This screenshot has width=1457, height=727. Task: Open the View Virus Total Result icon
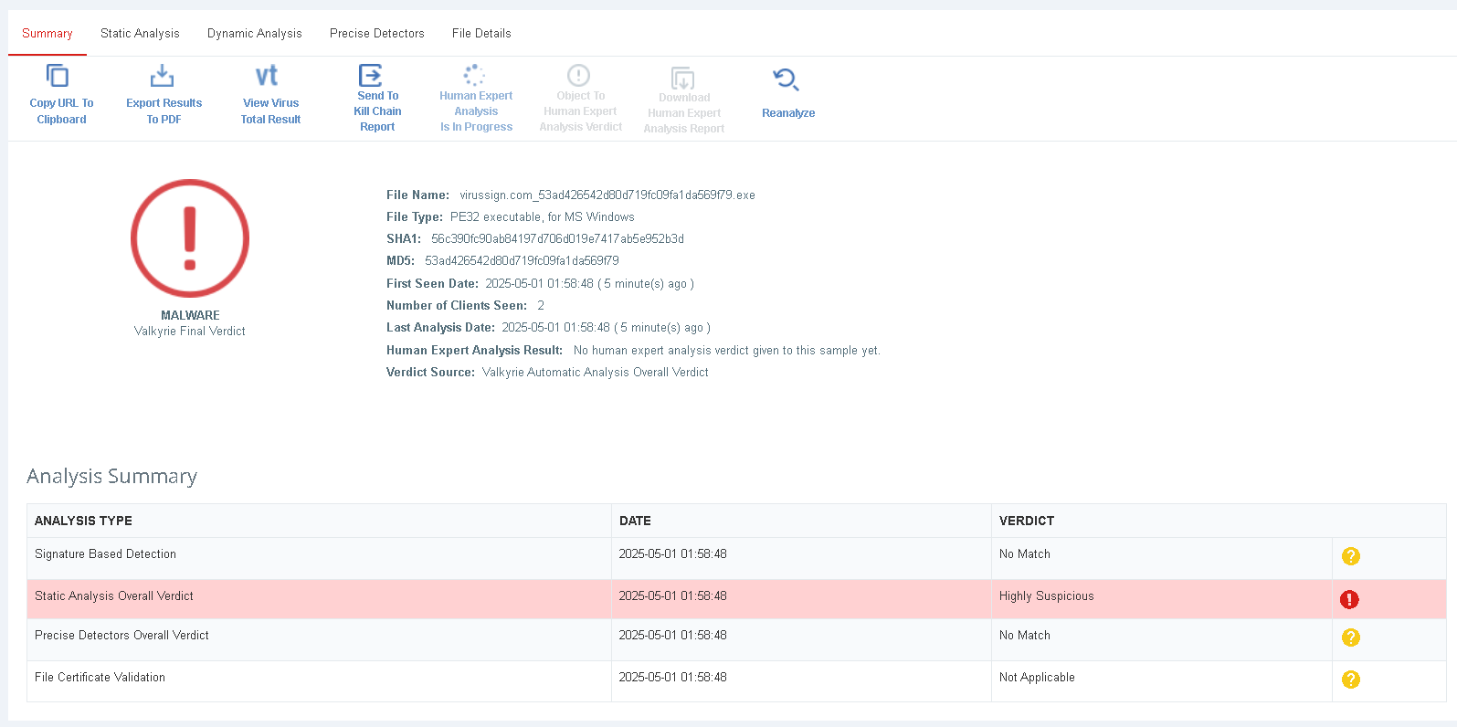(267, 76)
